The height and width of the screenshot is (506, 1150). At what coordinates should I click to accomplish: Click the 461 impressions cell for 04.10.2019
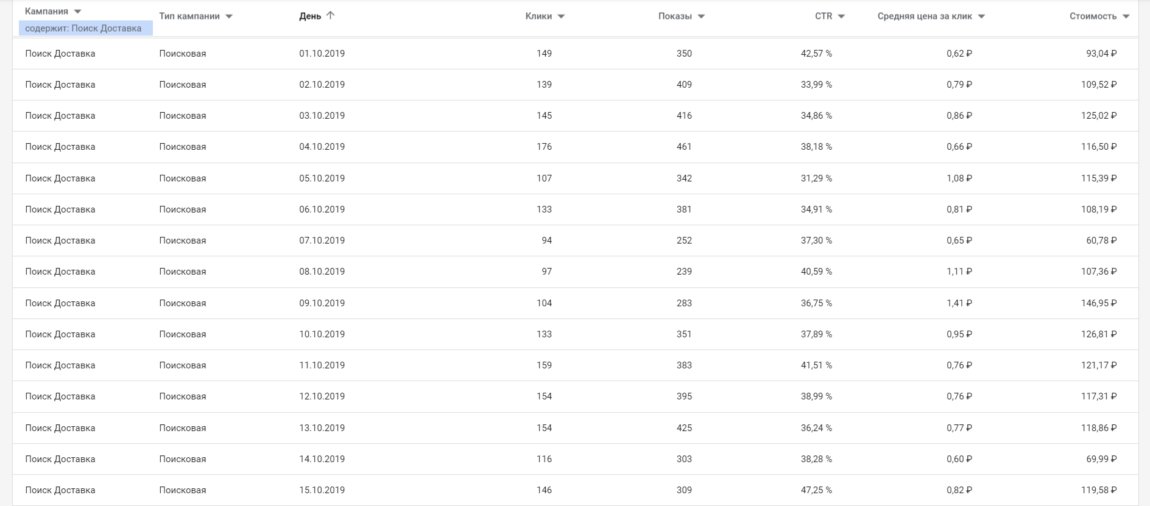click(x=684, y=147)
